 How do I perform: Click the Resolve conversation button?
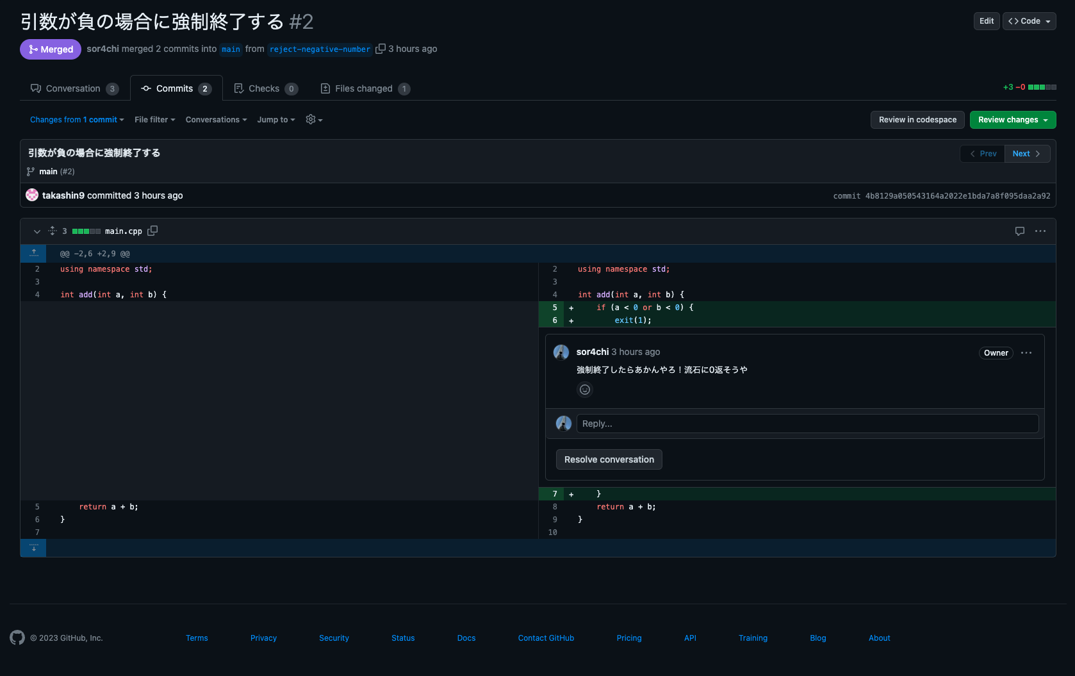(609, 459)
